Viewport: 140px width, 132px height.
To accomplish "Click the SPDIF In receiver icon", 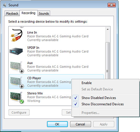I will (16, 51).
